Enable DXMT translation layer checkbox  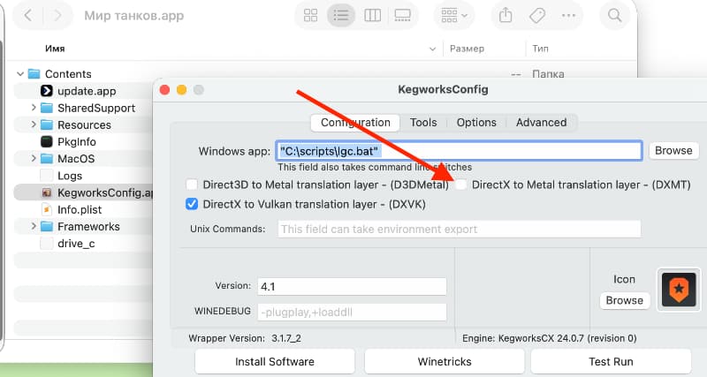coord(460,185)
